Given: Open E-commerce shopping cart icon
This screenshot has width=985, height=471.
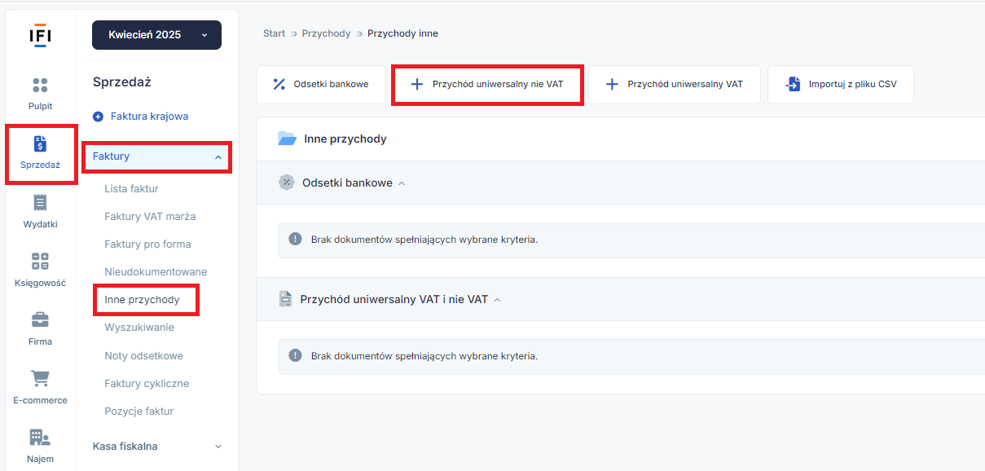Looking at the screenshot, I should tap(40, 379).
